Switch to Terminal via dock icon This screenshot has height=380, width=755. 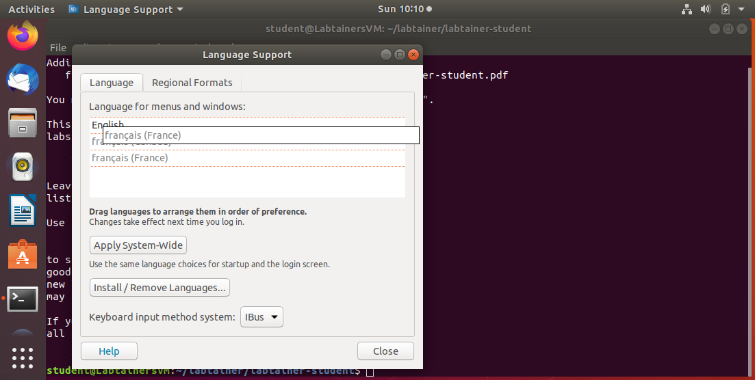(x=23, y=298)
